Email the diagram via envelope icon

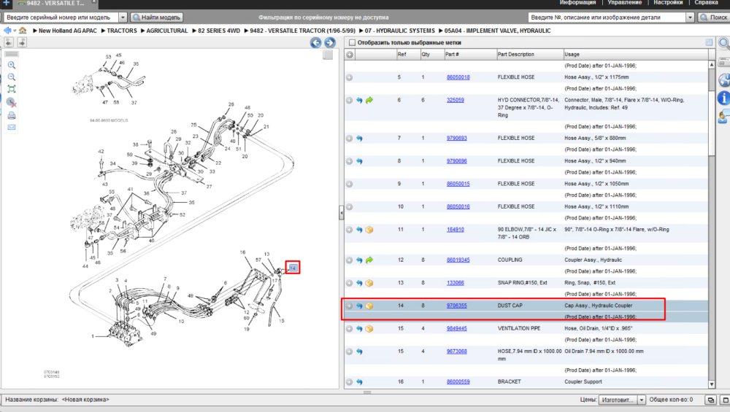12,127
